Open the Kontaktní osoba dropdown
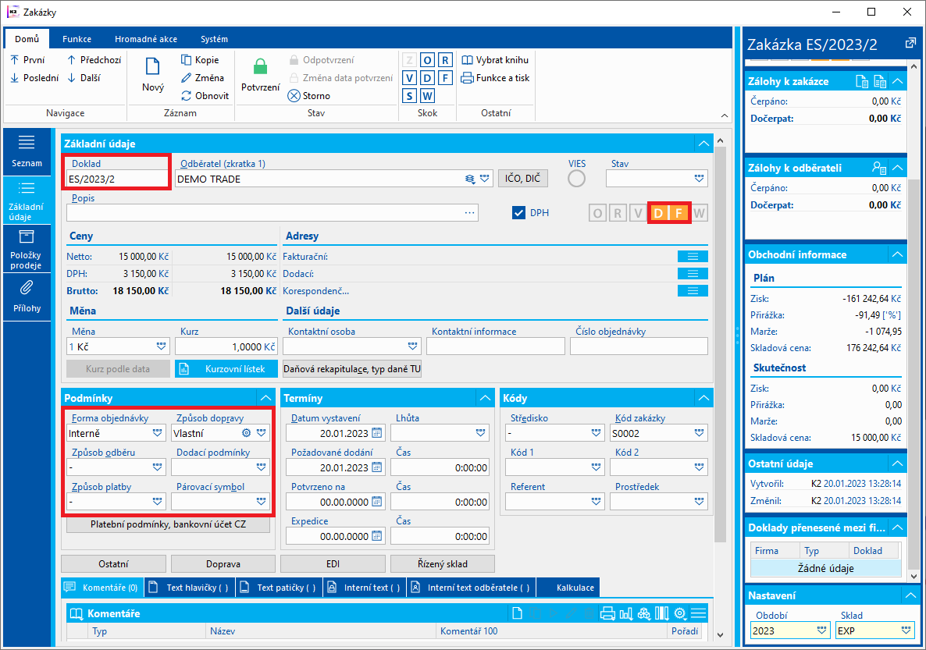Screen dimensions: 926x650 pyautogui.click(x=412, y=346)
